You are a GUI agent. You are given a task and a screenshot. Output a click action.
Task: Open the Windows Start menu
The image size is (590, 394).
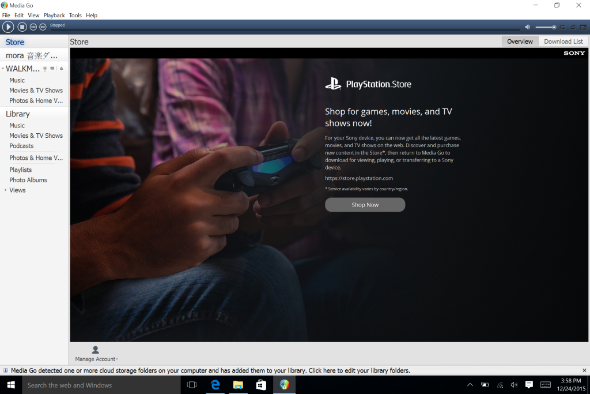click(11, 385)
